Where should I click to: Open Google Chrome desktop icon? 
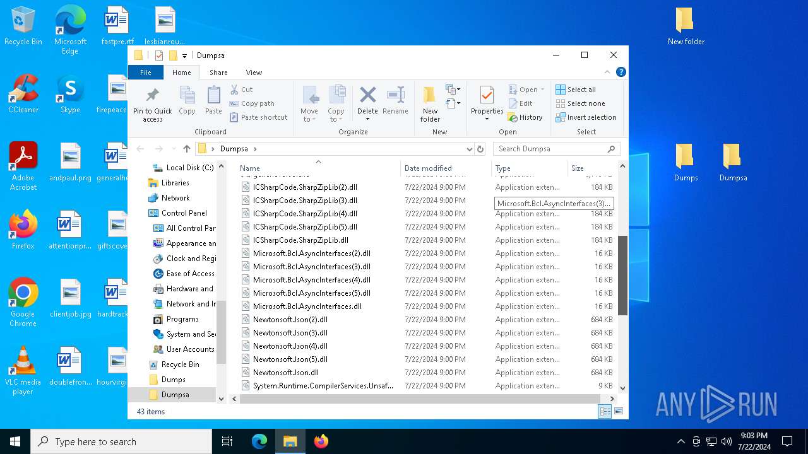(23, 302)
